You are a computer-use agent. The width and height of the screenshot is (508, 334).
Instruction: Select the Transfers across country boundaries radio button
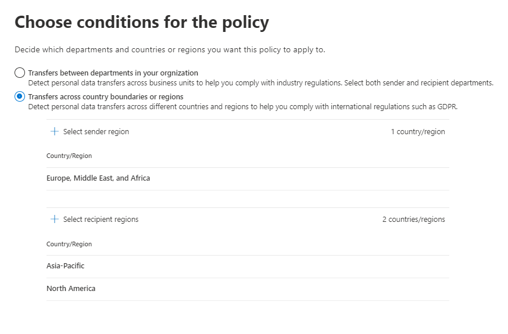point(20,96)
